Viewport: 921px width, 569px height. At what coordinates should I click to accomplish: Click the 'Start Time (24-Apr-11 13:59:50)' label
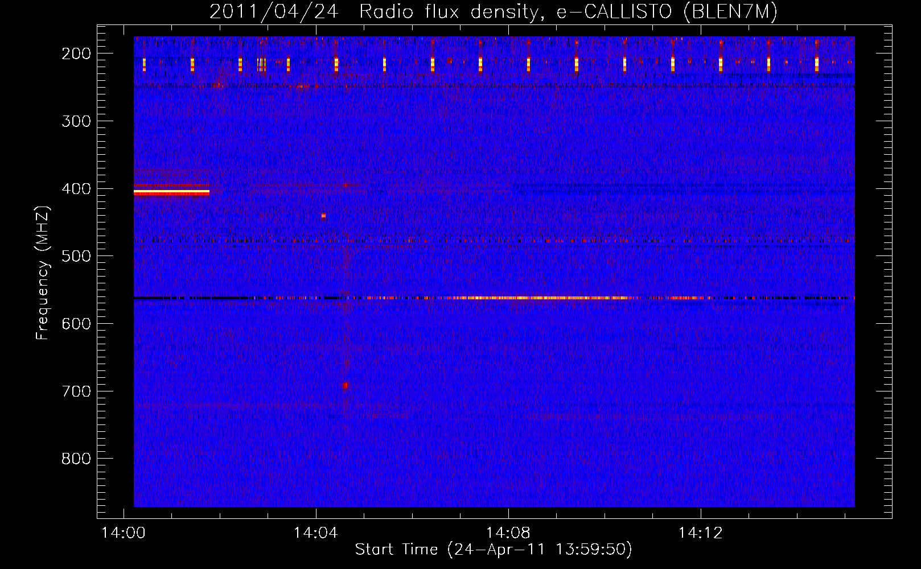[x=494, y=550]
